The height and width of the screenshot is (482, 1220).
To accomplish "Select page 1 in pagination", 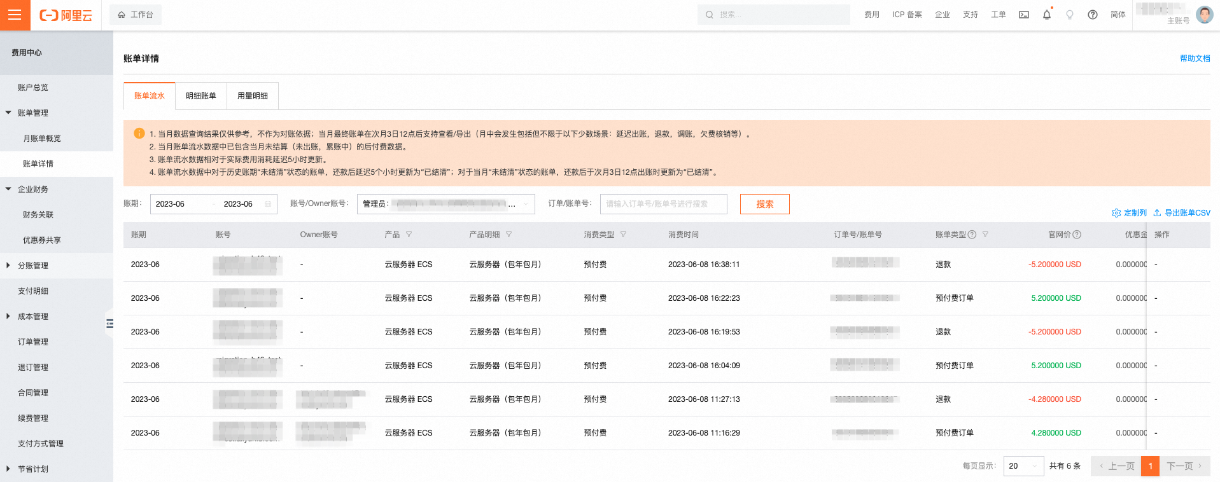I will point(1151,466).
